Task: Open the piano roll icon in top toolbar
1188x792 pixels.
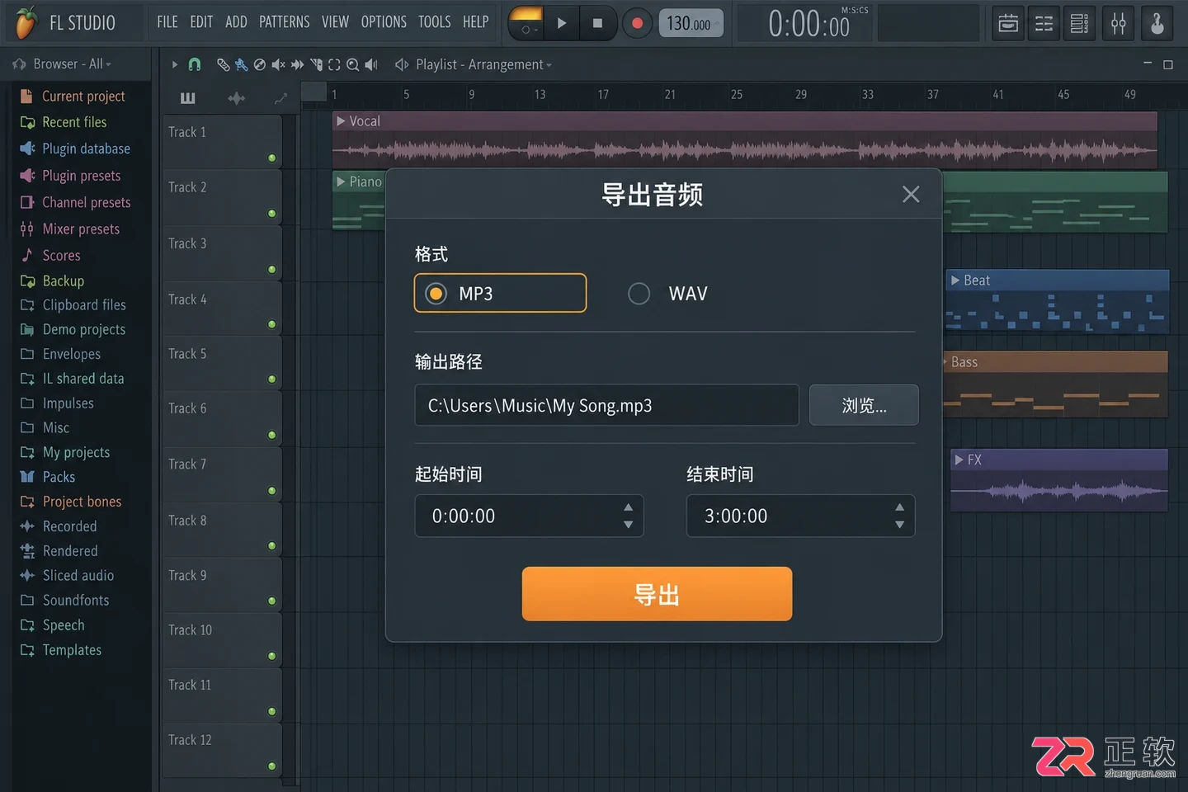Action: coord(1044,23)
